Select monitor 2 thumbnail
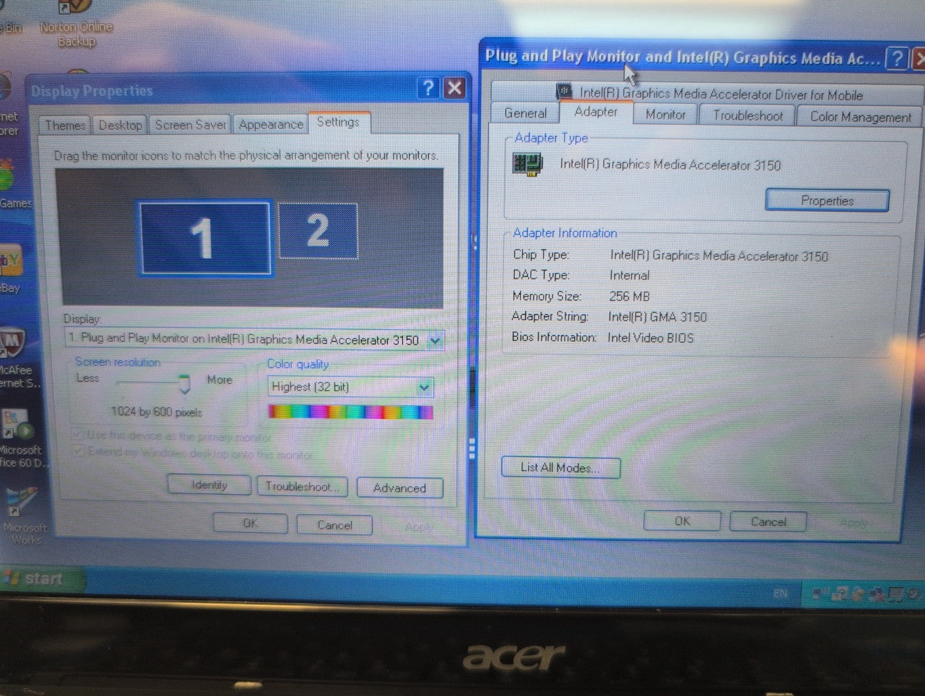This screenshot has height=696, width=925. pyautogui.click(x=318, y=231)
